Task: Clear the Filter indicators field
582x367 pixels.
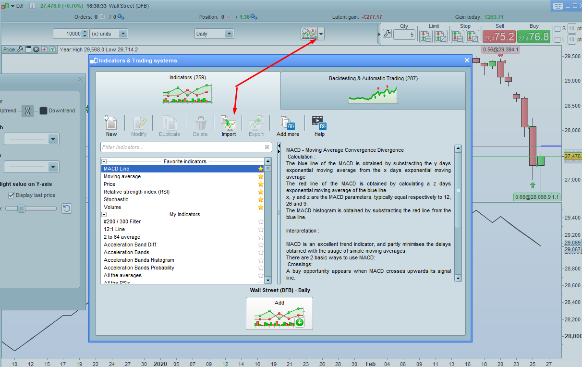Action: [267, 147]
